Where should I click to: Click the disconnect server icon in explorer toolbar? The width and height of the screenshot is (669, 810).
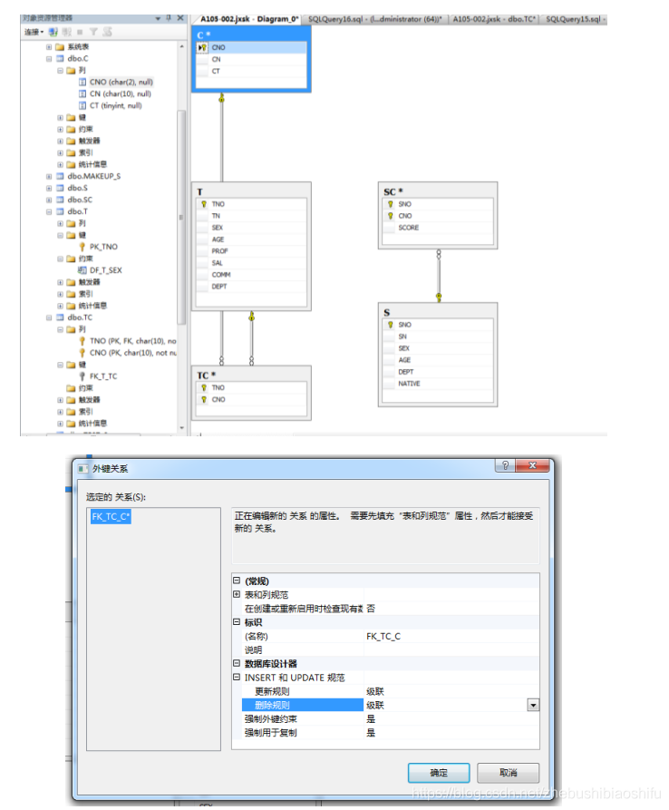67,32
